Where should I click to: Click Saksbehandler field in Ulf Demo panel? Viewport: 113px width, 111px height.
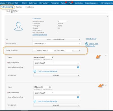(57, 93)
